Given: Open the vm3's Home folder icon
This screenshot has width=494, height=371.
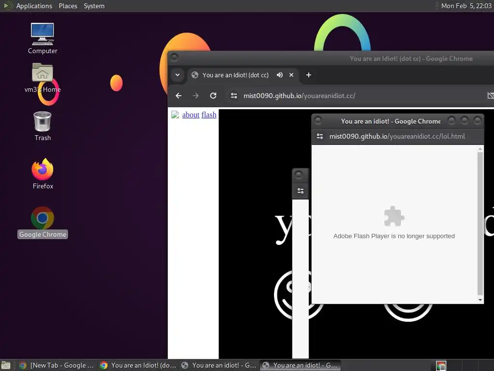Looking at the screenshot, I should [x=42, y=78].
